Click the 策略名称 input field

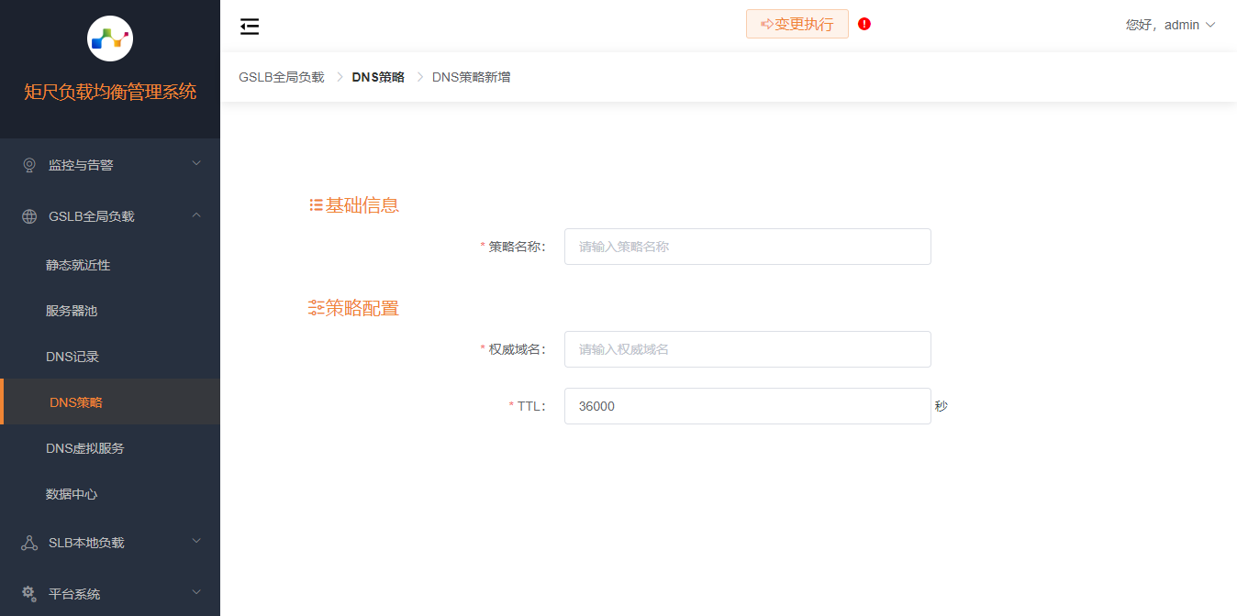coord(747,246)
